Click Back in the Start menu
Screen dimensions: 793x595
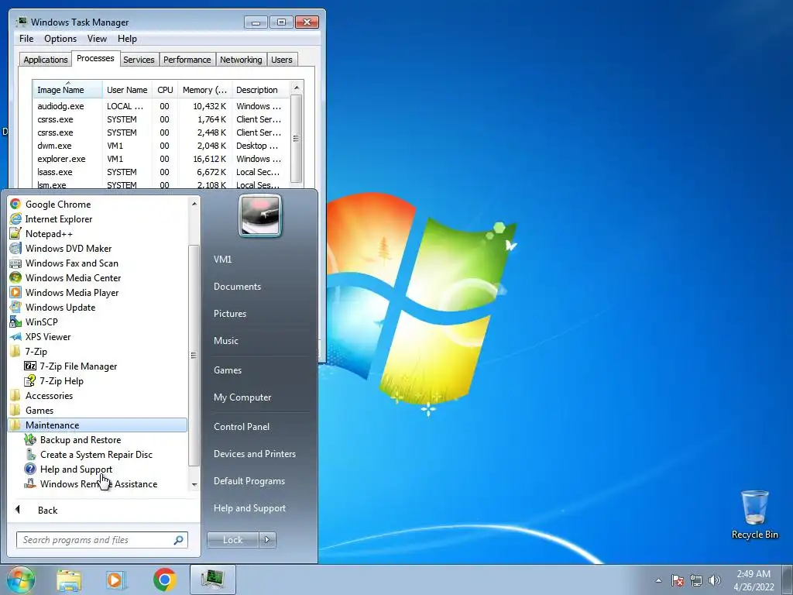pos(47,511)
